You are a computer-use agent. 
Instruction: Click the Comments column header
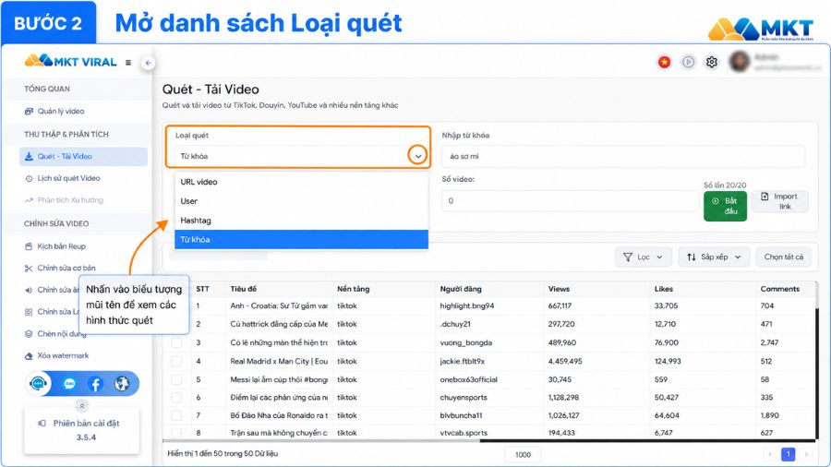click(779, 289)
